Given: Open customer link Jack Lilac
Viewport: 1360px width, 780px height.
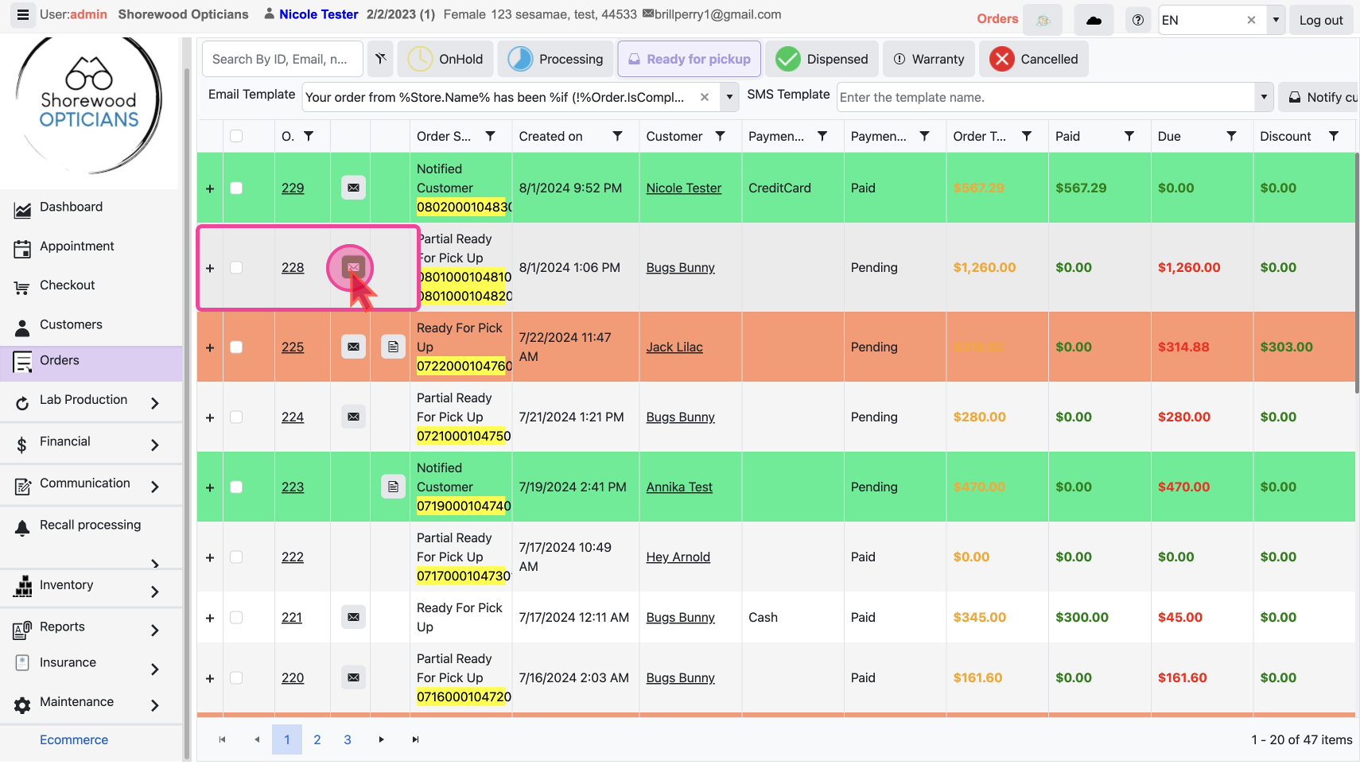Looking at the screenshot, I should 674,347.
